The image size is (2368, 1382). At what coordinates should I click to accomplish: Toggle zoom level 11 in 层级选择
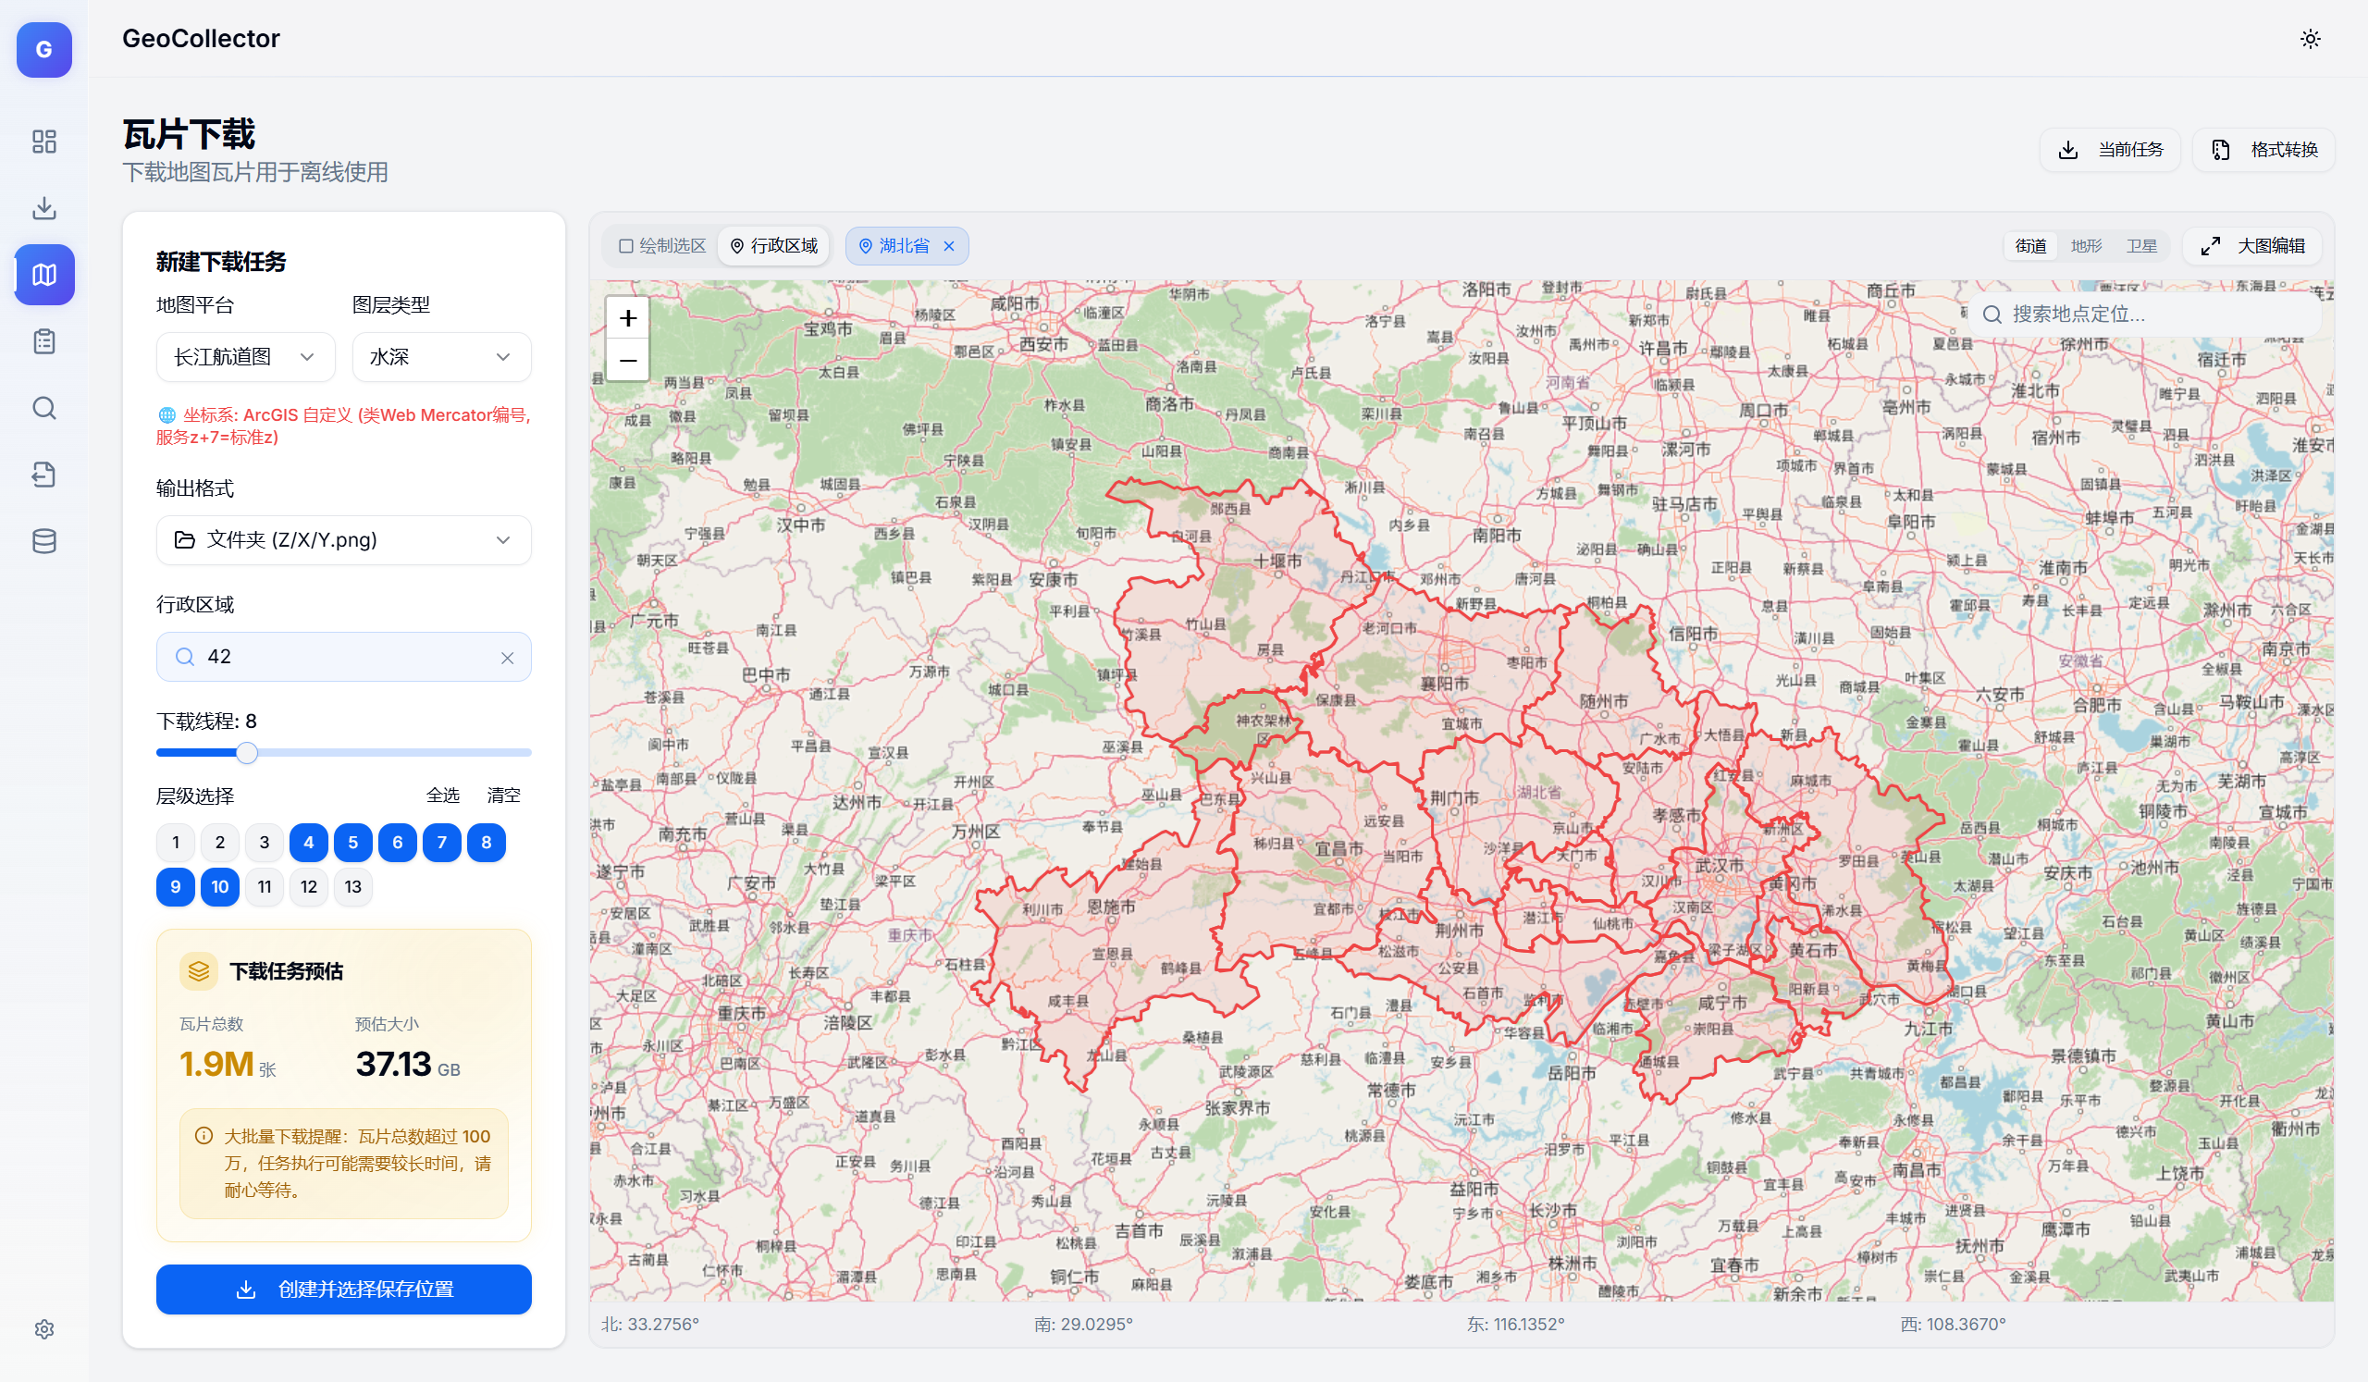(x=264, y=886)
